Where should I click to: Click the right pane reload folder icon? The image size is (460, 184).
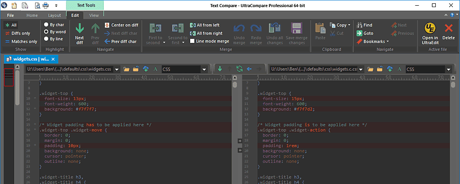coord(380,69)
